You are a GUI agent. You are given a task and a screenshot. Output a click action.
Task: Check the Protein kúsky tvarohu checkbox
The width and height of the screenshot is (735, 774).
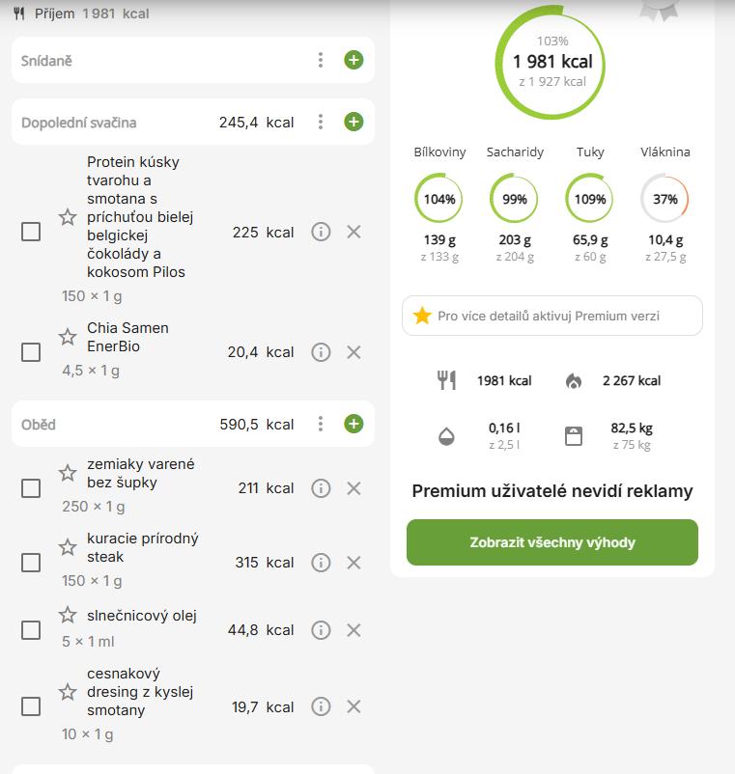tap(31, 232)
